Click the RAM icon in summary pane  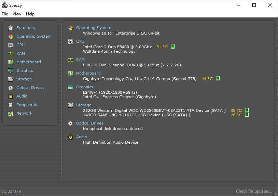click(70, 60)
